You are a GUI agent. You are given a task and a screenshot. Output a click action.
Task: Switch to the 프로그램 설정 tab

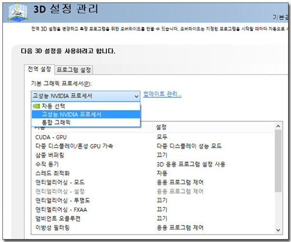coord(74,70)
